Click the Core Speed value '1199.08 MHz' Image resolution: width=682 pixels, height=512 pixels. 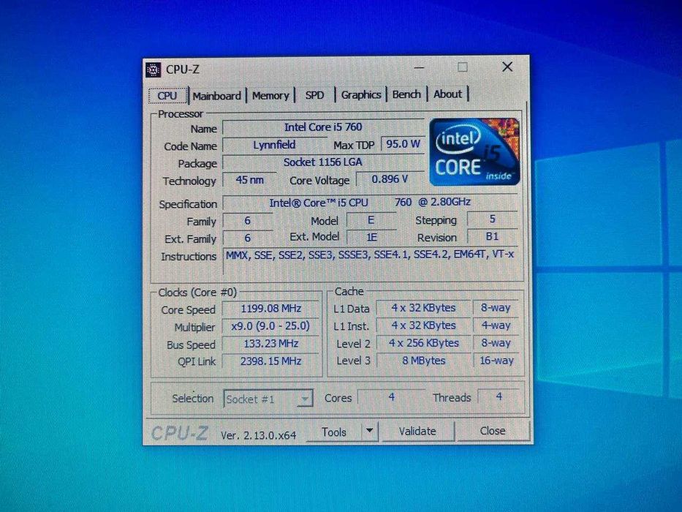[x=270, y=309]
